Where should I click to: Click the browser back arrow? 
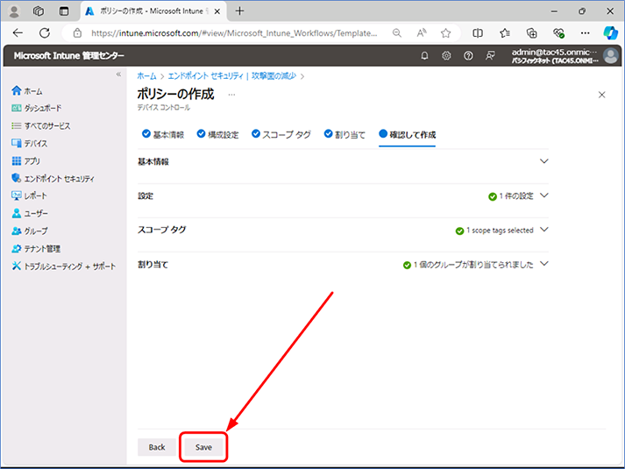[18, 32]
